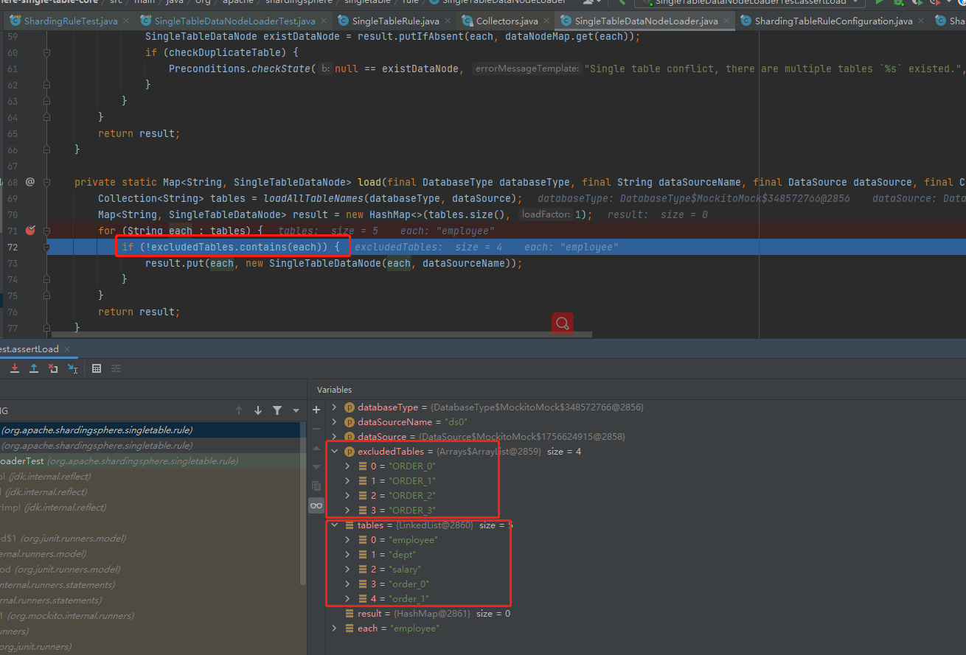
Task: Click the Step Out blue arrow icon
Action: 33,368
